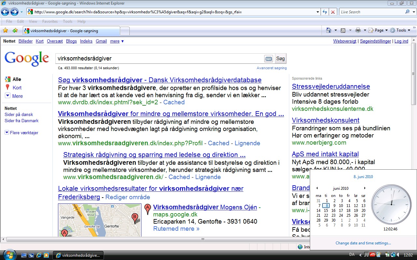Click Change date and time settings link
417x260 pixels.
tap(363, 243)
